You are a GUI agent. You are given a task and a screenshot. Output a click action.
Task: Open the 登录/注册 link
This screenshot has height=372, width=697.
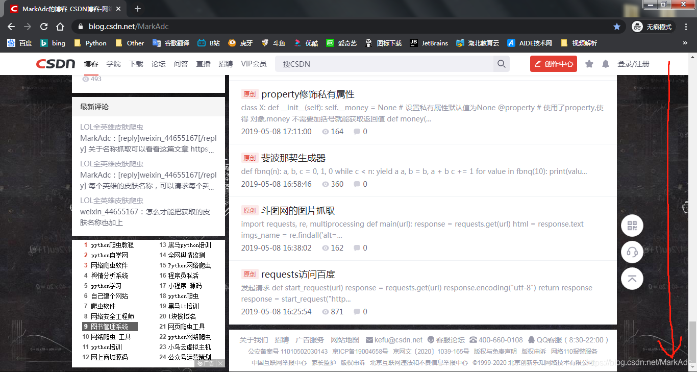(633, 63)
